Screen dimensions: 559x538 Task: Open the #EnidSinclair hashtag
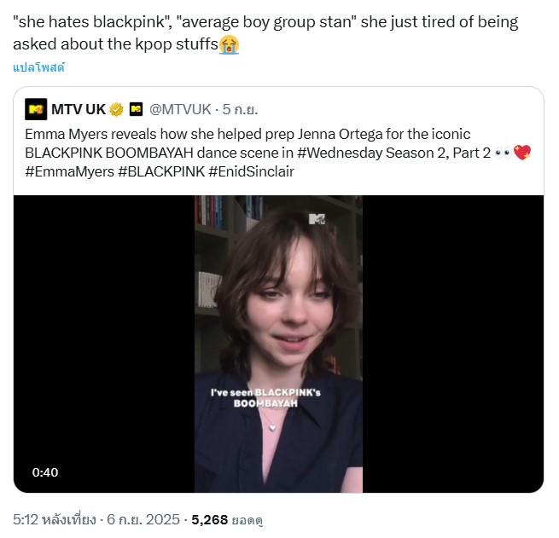251,171
